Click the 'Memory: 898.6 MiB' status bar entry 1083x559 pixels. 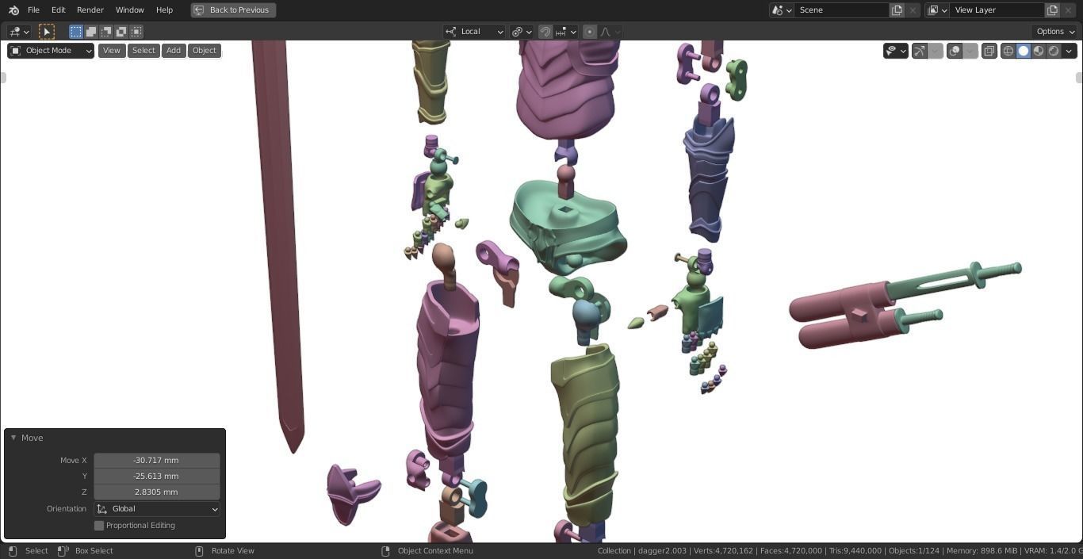click(x=982, y=551)
